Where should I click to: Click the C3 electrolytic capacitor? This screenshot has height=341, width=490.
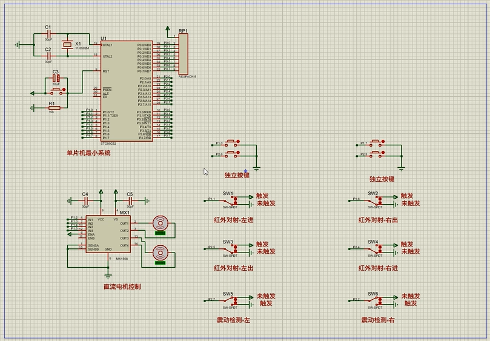tap(56, 79)
